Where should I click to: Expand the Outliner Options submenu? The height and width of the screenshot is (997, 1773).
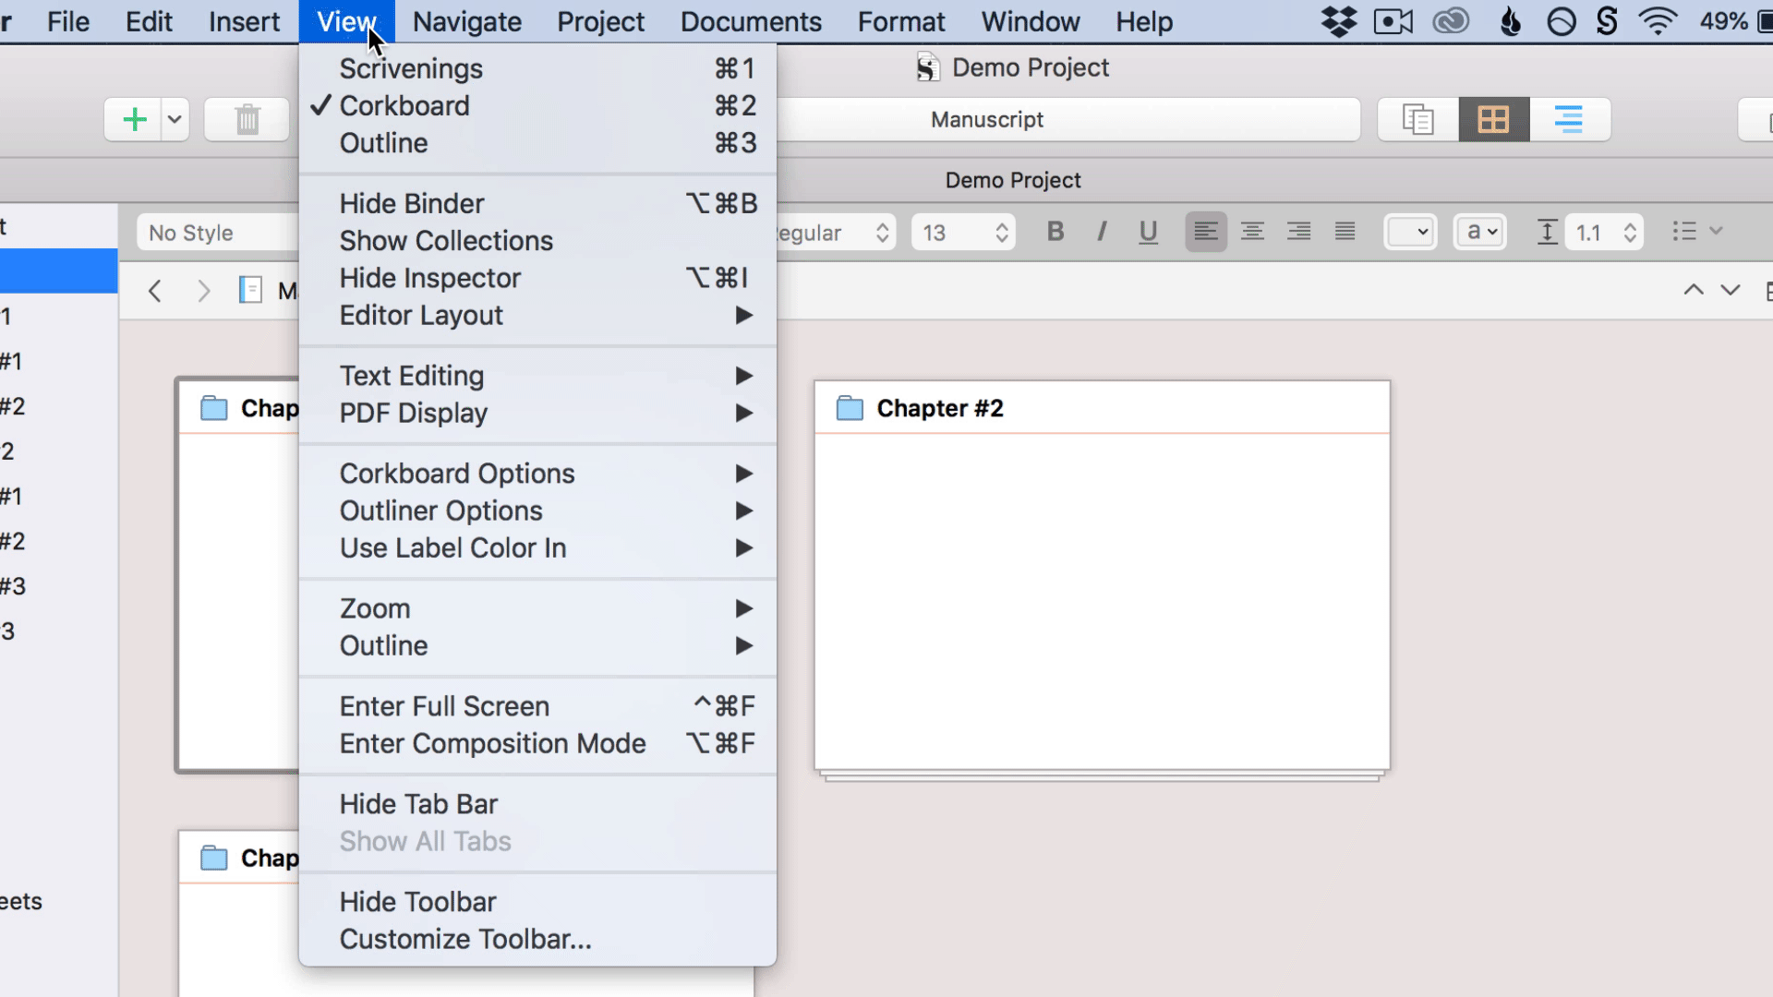[x=537, y=511]
